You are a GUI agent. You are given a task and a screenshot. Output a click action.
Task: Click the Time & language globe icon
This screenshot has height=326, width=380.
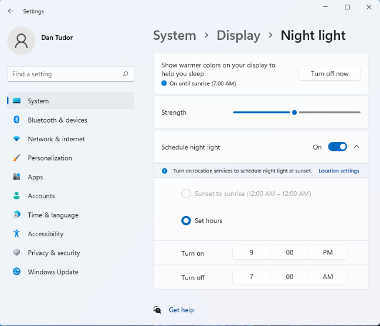[x=16, y=215]
